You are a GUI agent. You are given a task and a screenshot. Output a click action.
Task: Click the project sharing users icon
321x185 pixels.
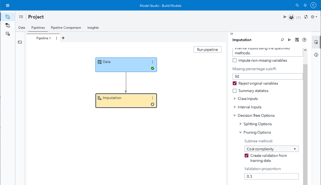[x=291, y=17]
